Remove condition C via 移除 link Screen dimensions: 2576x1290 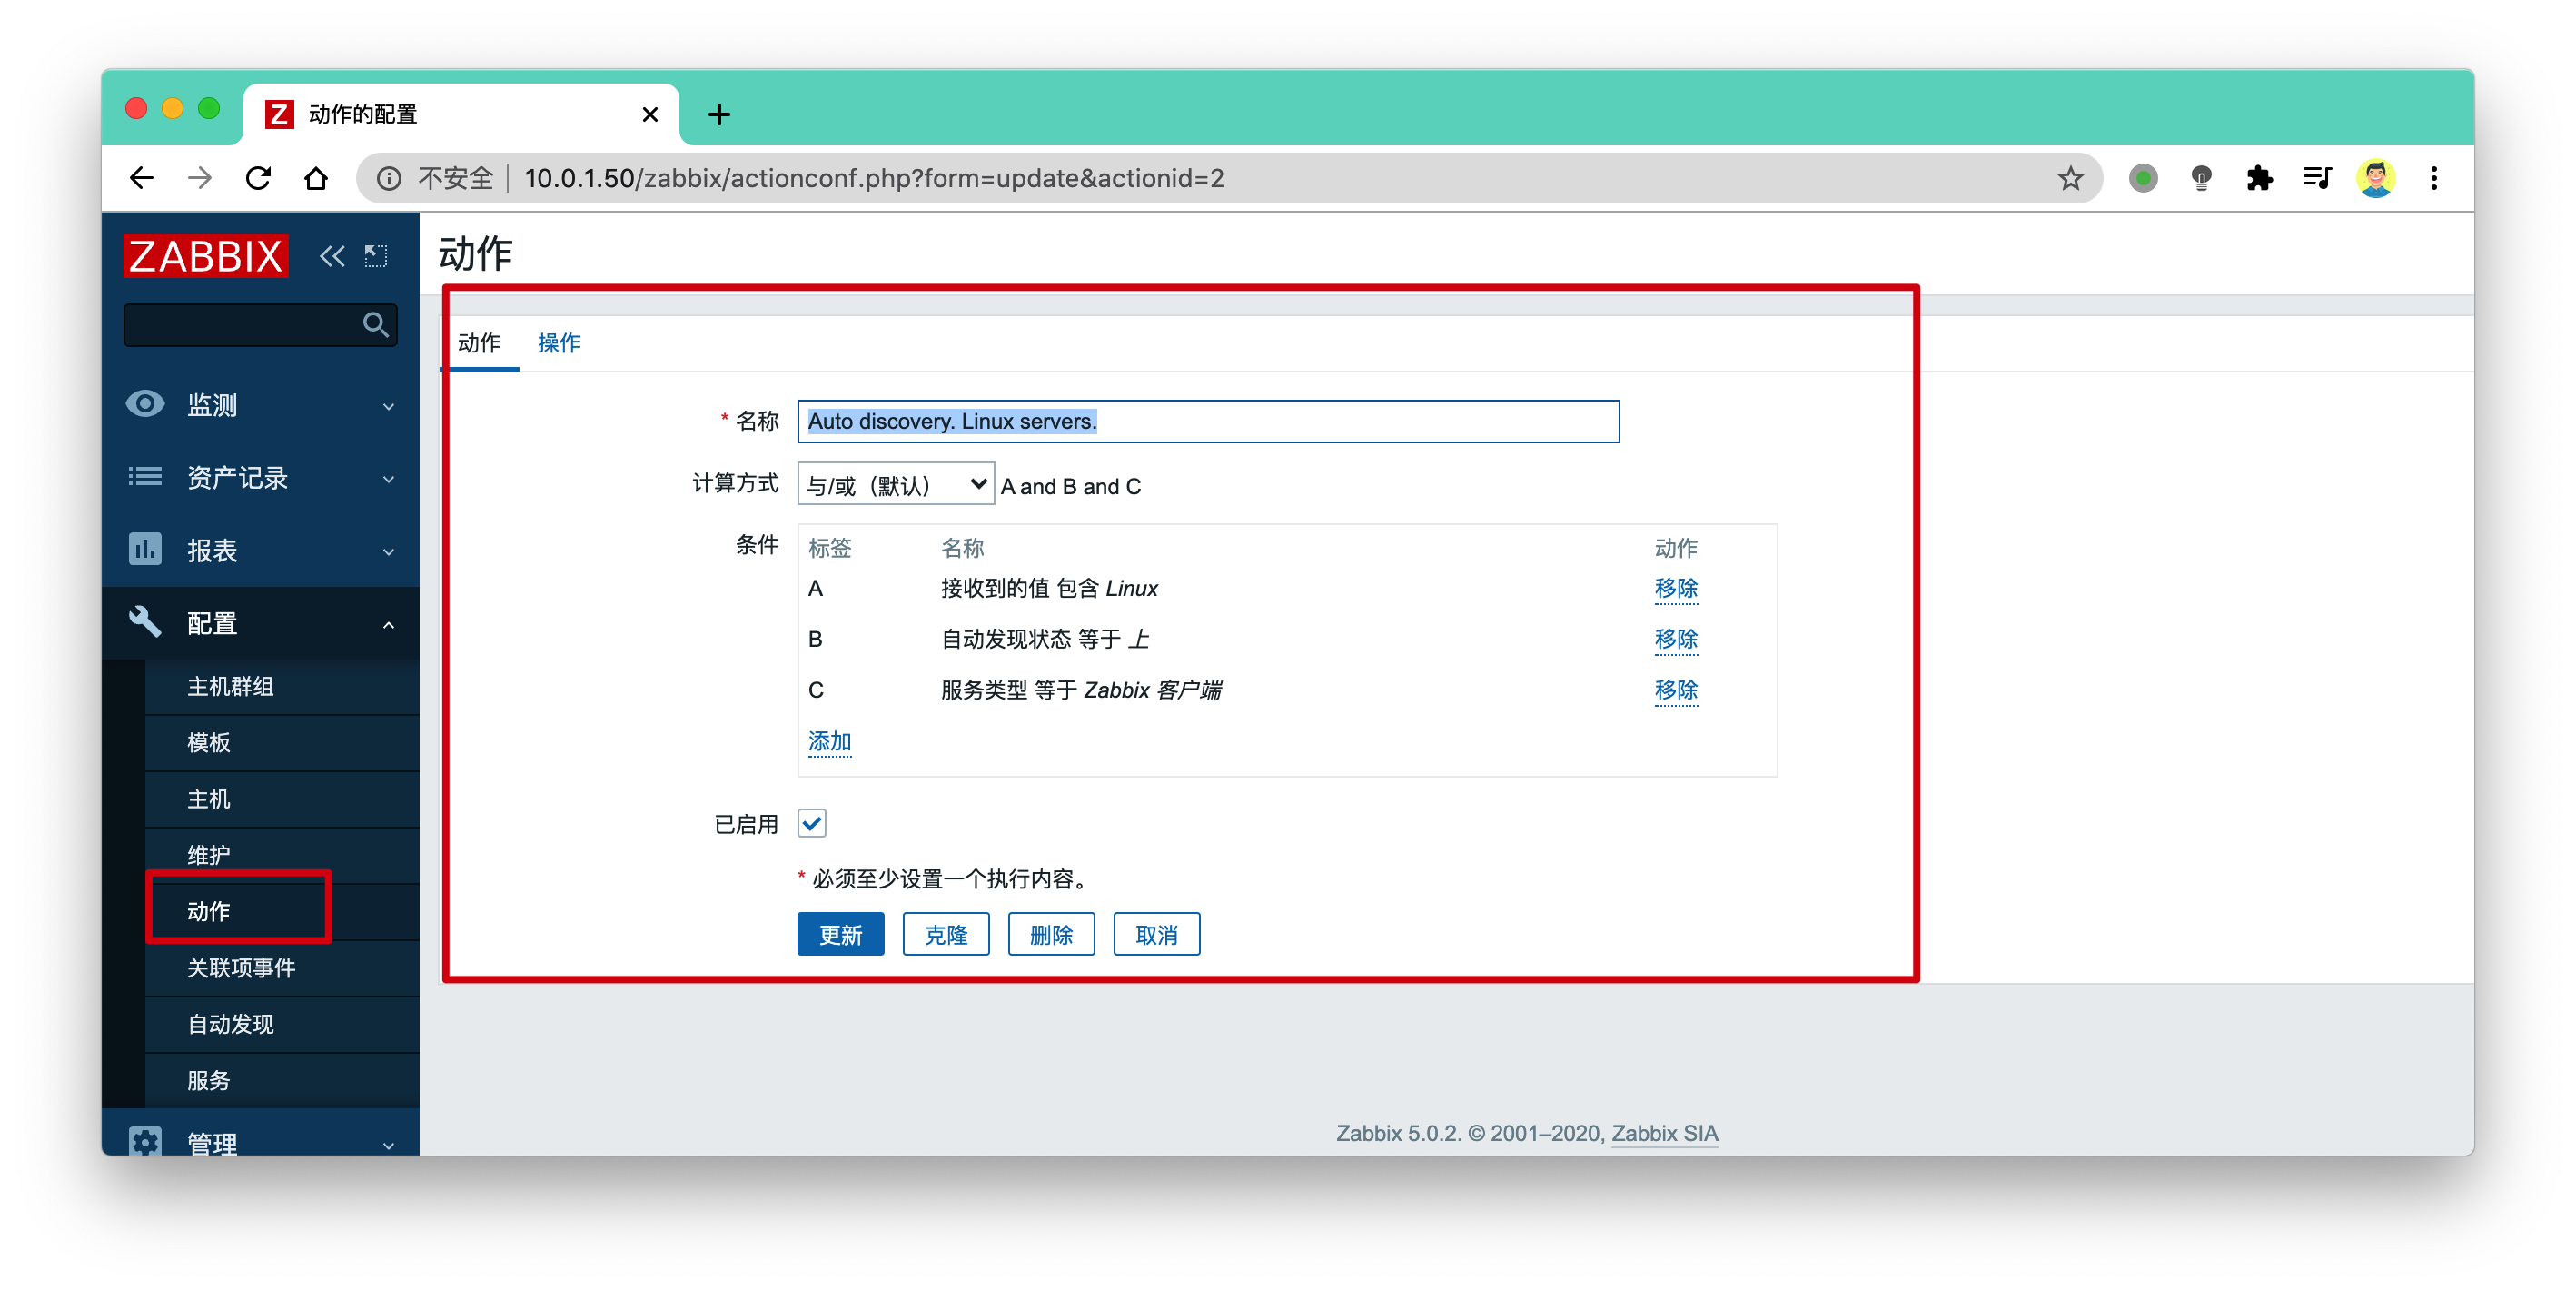click(x=1676, y=690)
